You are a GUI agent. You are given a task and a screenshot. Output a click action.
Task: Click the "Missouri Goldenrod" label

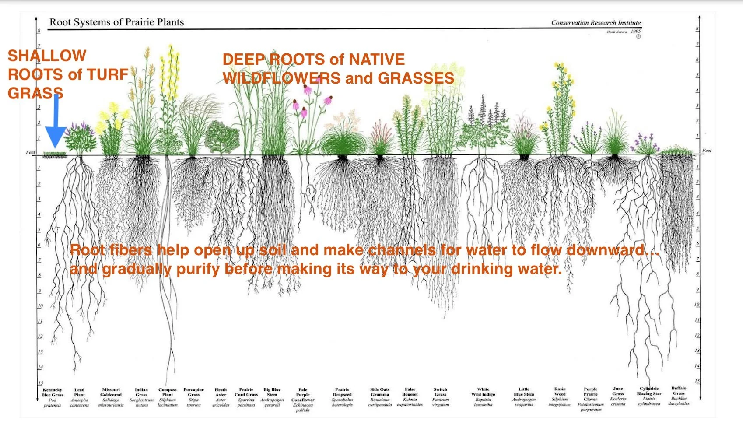111,392
